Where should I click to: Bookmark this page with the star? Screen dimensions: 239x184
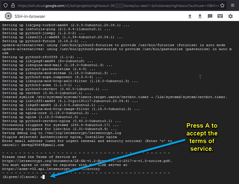pyautogui.click(x=222, y=5)
